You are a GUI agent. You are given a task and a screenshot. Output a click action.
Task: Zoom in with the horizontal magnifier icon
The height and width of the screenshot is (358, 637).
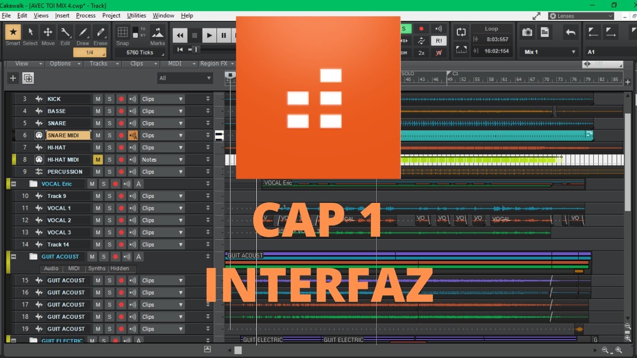tap(620, 351)
